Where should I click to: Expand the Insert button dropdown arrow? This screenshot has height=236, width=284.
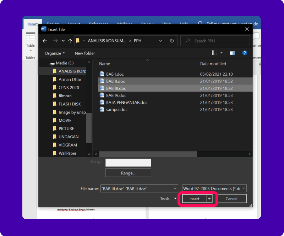pyautogui.click(x=209, y=199)
